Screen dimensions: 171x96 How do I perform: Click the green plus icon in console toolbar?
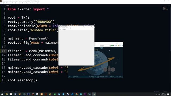pos(112,46)
